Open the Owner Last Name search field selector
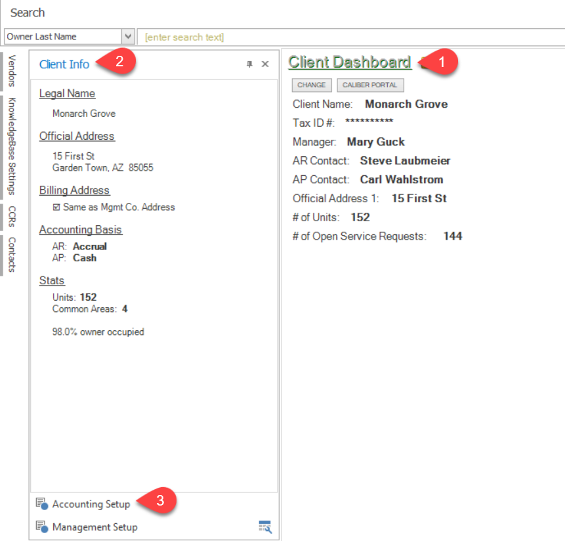Screen dimensions: 565x541 70,36
